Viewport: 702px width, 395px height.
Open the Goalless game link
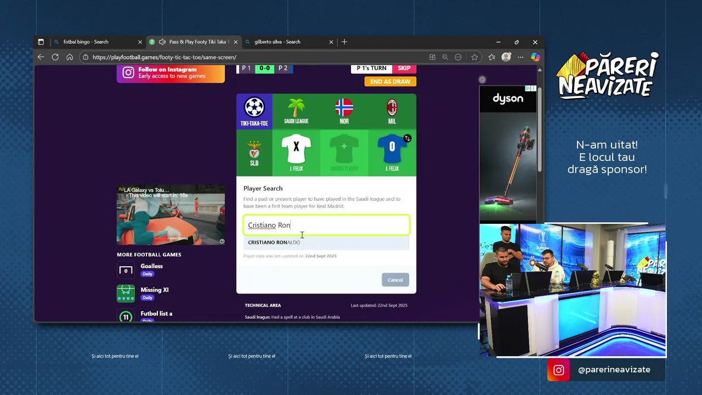pyautogui.click(x=151, y=266)
